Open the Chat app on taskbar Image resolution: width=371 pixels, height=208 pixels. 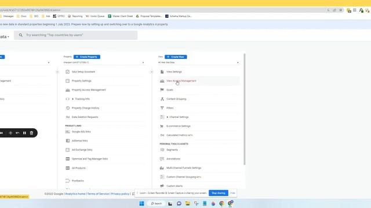point(179,203)
